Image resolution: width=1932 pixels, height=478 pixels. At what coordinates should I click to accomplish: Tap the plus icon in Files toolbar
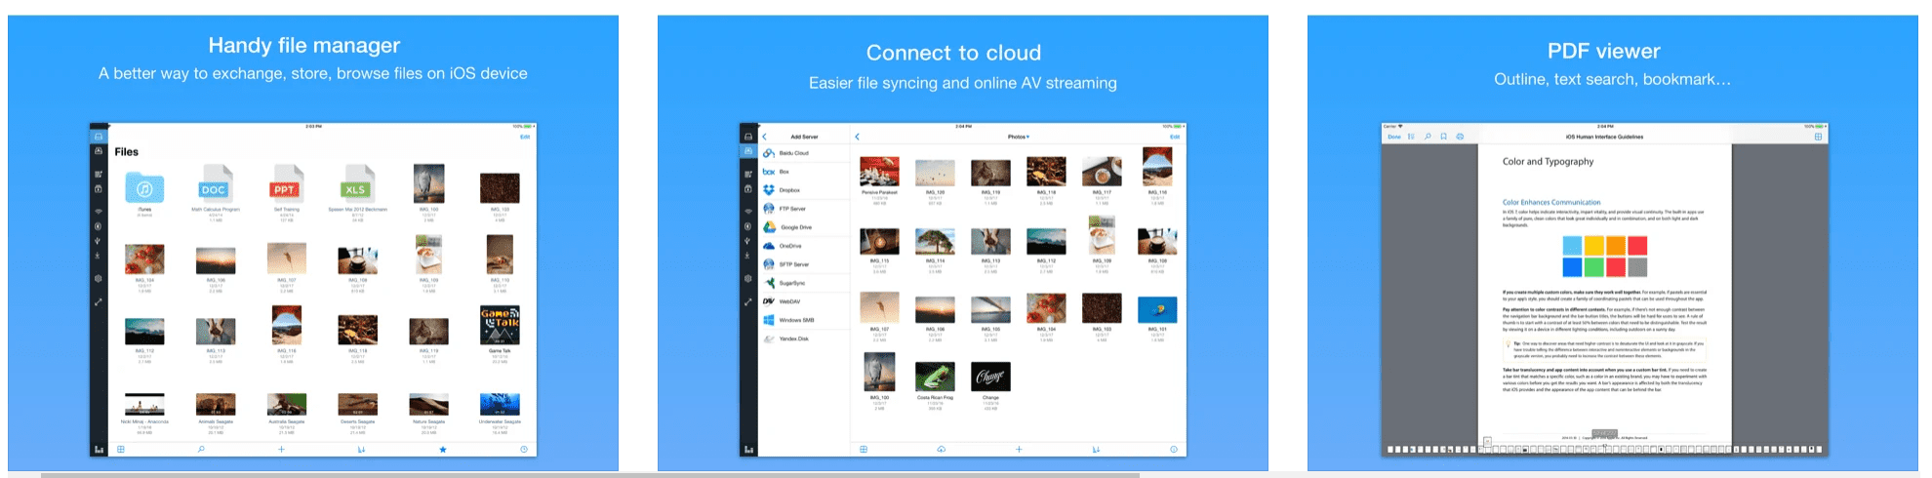(281, 450)
